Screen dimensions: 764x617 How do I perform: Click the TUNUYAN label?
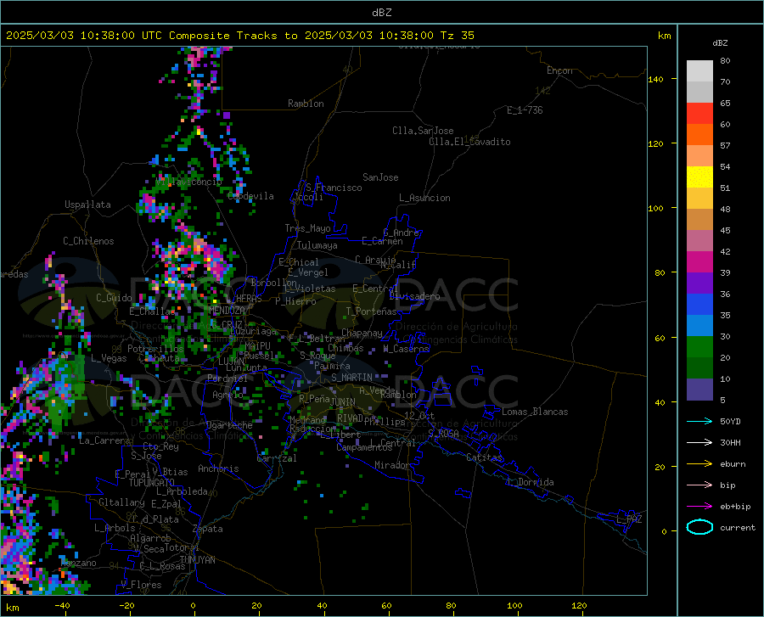coord(197,560)
